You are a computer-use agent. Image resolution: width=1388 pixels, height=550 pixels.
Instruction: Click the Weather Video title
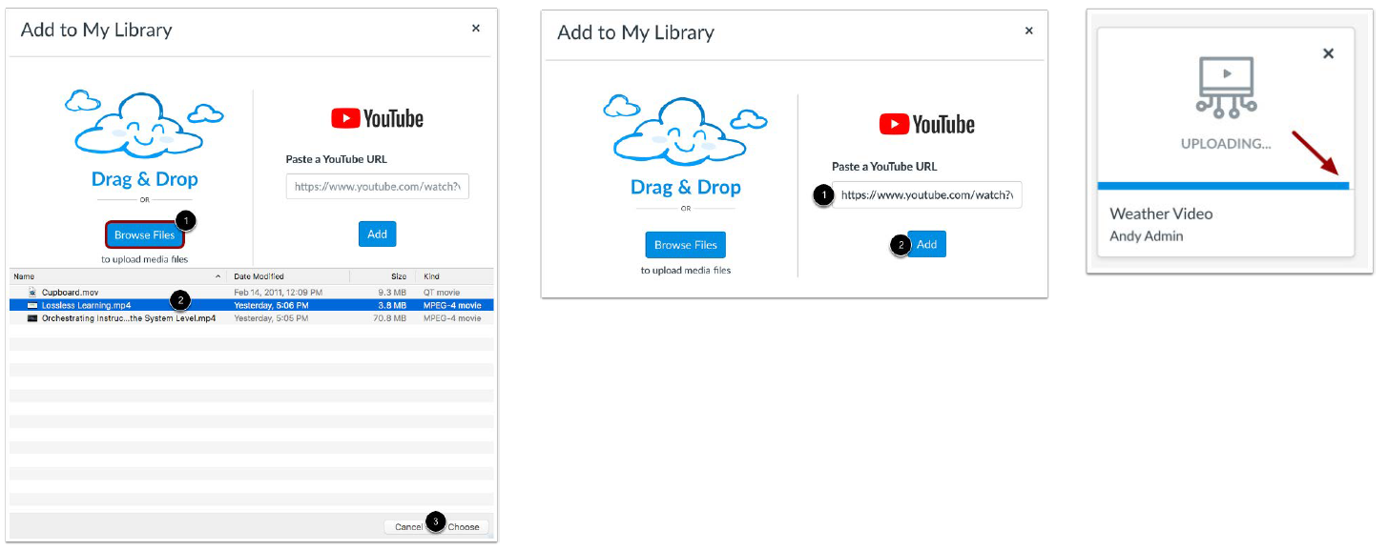coord(1161,214)
